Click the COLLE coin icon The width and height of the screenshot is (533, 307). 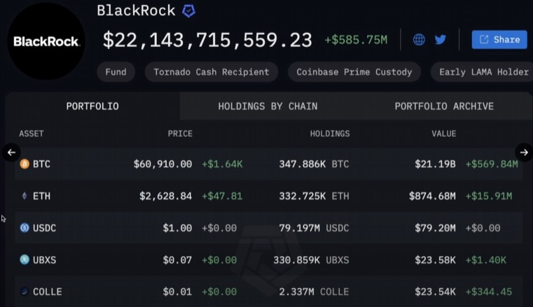pos(25,292)
